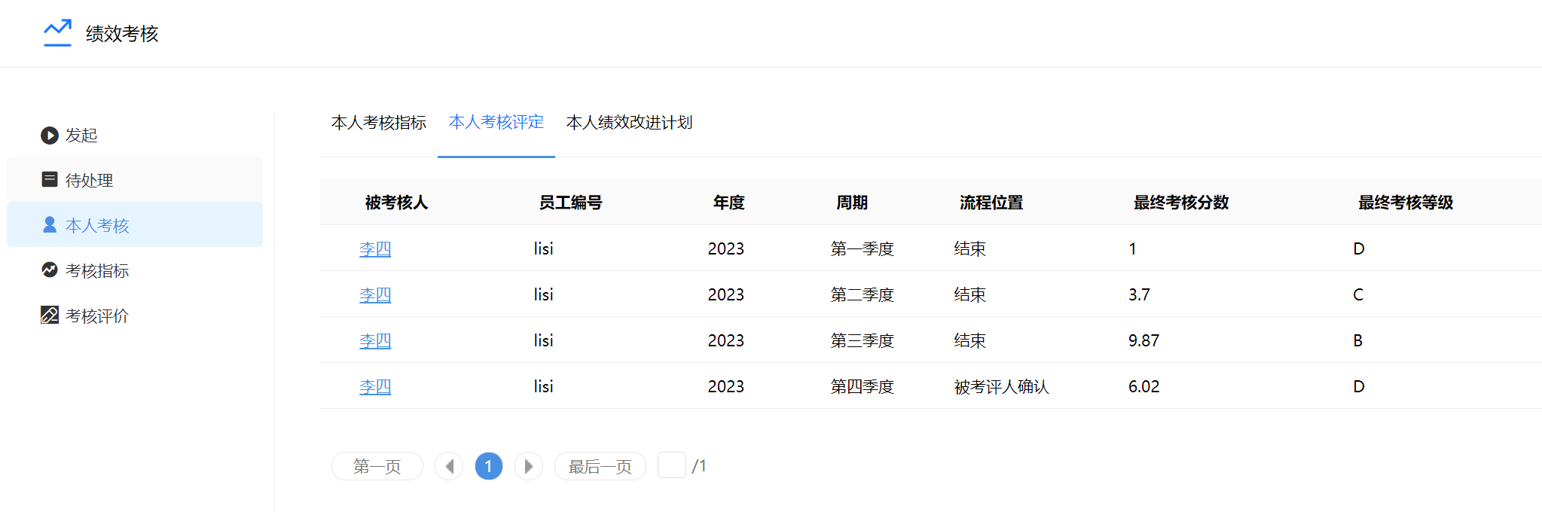Open 李四 link for 第三季度 row
The image size is (1542, 512).
pos(375,341)
